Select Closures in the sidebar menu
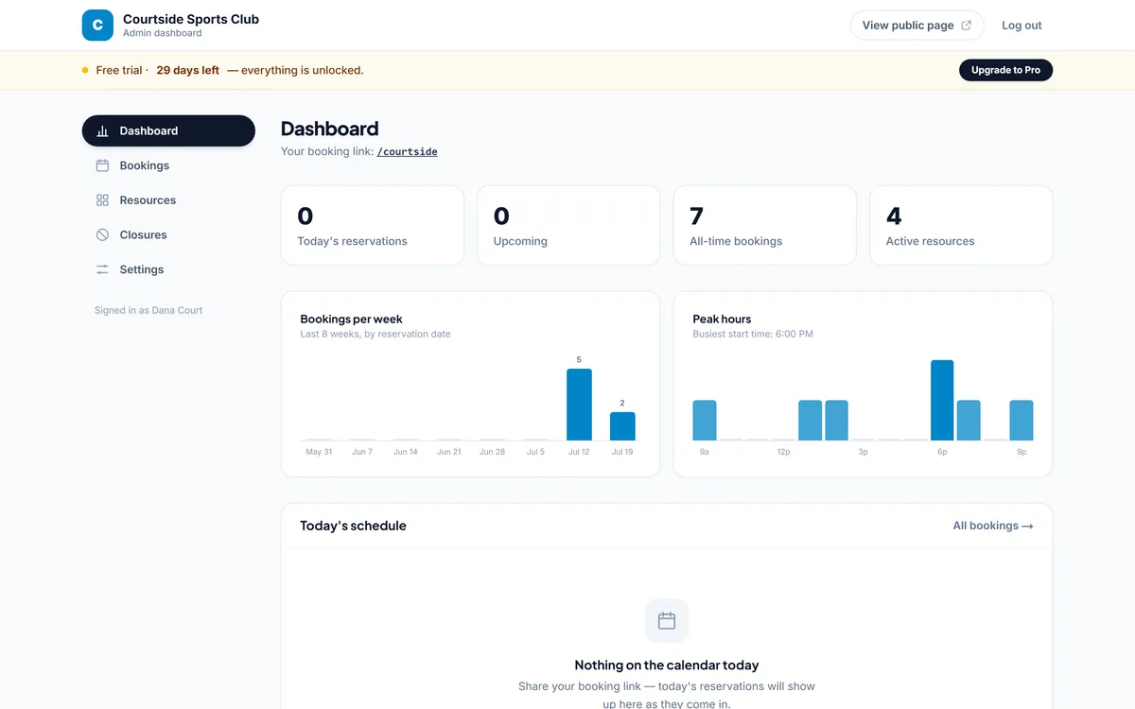 click(x=168, y=234)
